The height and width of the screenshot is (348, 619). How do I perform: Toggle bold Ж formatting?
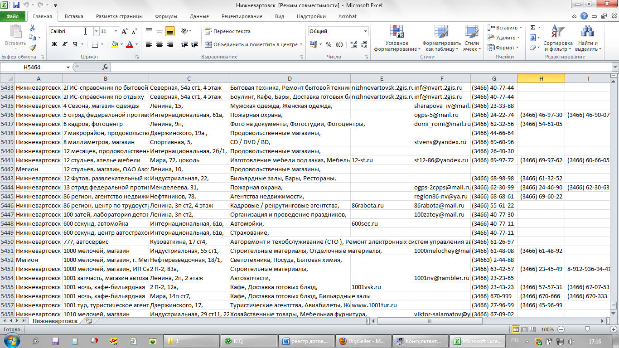pyautogui.click(x=54, y=44)
